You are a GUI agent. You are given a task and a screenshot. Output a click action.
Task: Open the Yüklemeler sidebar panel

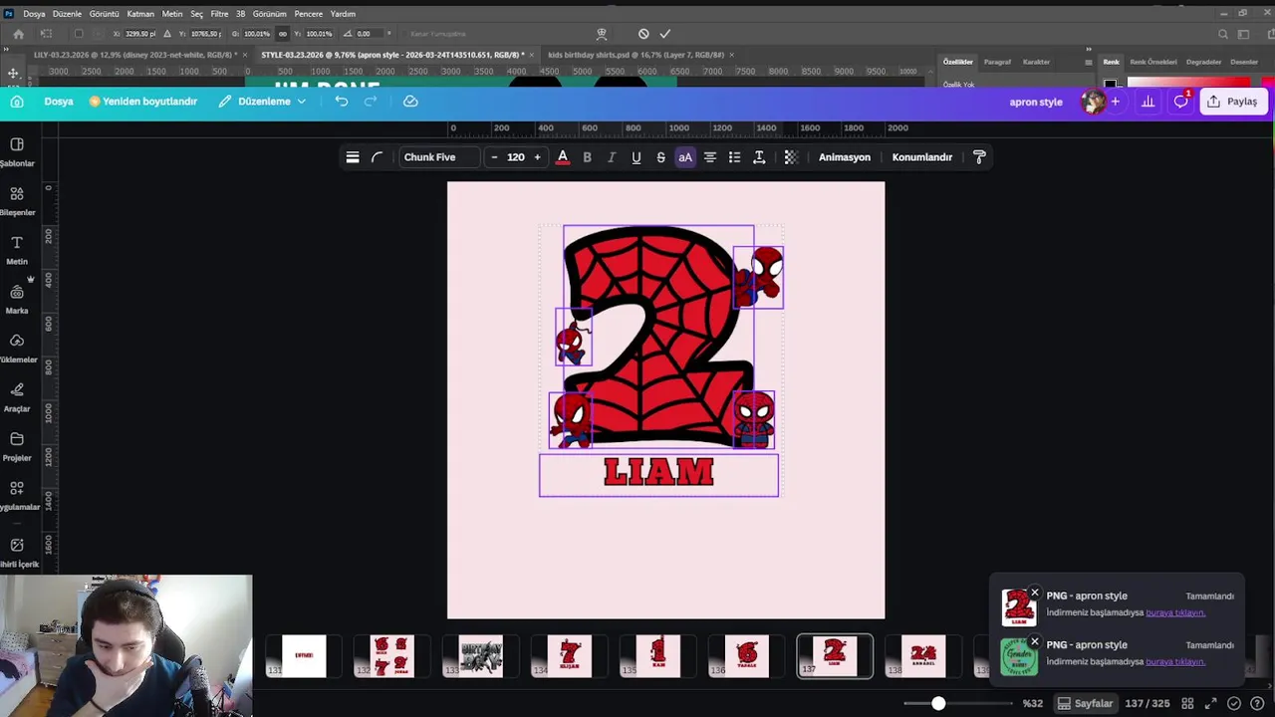(17, 348)
